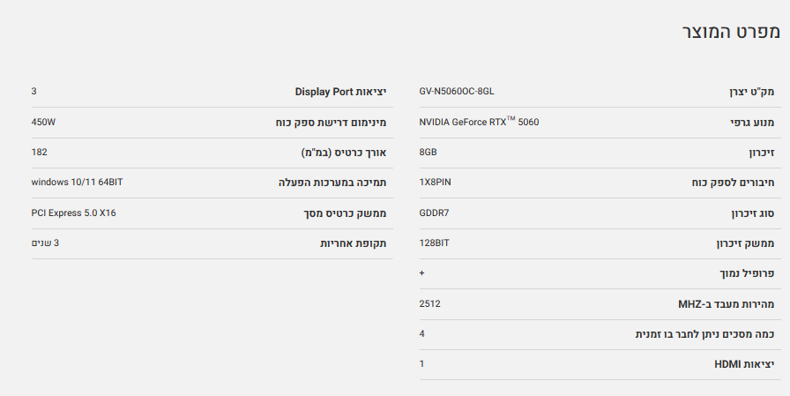
Task: Click the 8GB memory value
Action: pyautogui.click(x=429, y=153)
